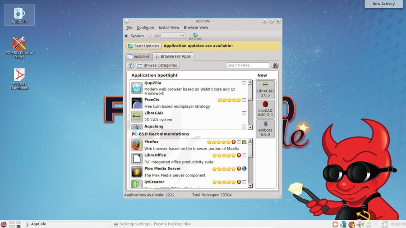
Task: Open the Browser View menu
Action: (x=196, y=27)
